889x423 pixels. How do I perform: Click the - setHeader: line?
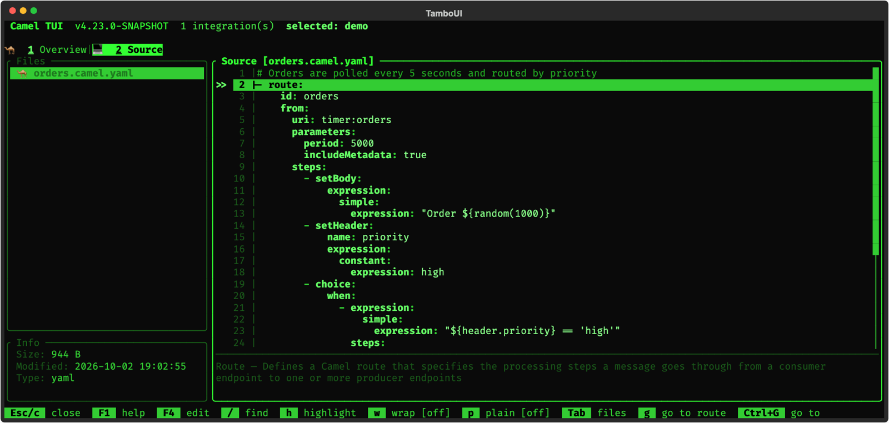tap(338, 225)
